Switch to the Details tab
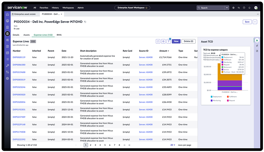Screen dimensions: 264x152 click(16, 35)
